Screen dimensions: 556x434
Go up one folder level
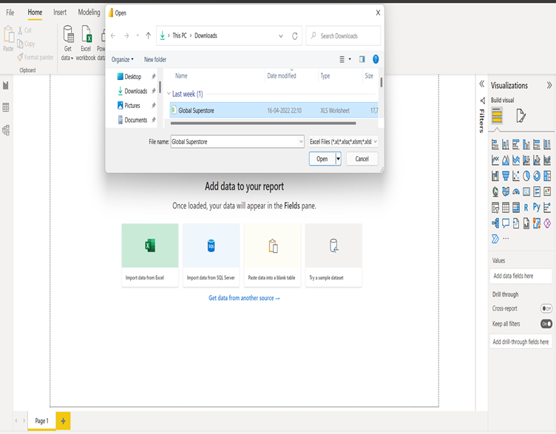(x=148, y=35)
